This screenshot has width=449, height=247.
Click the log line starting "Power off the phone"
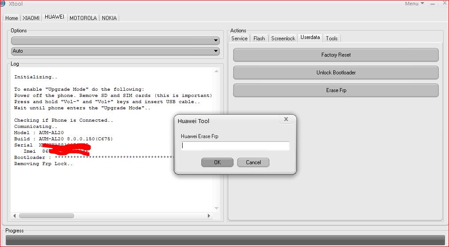113,96
